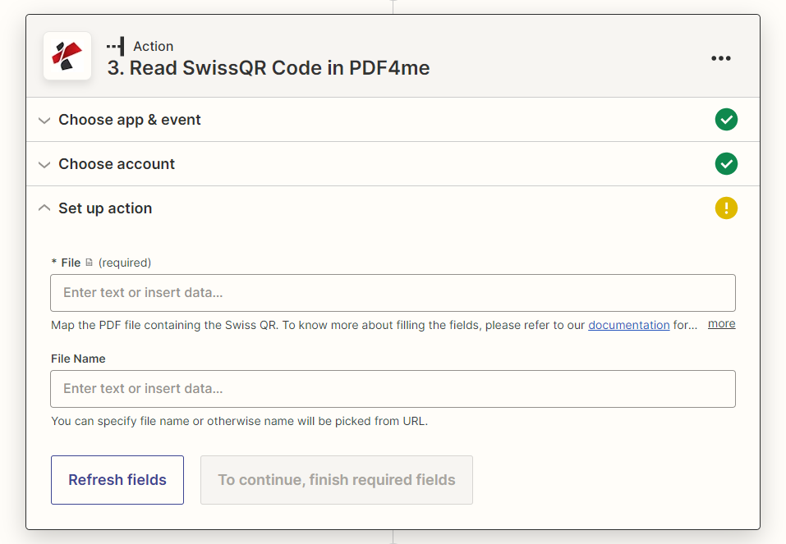Expand section using Choose app & event chevron
This screenshot has height=544, width=786.
pos(44,120)
